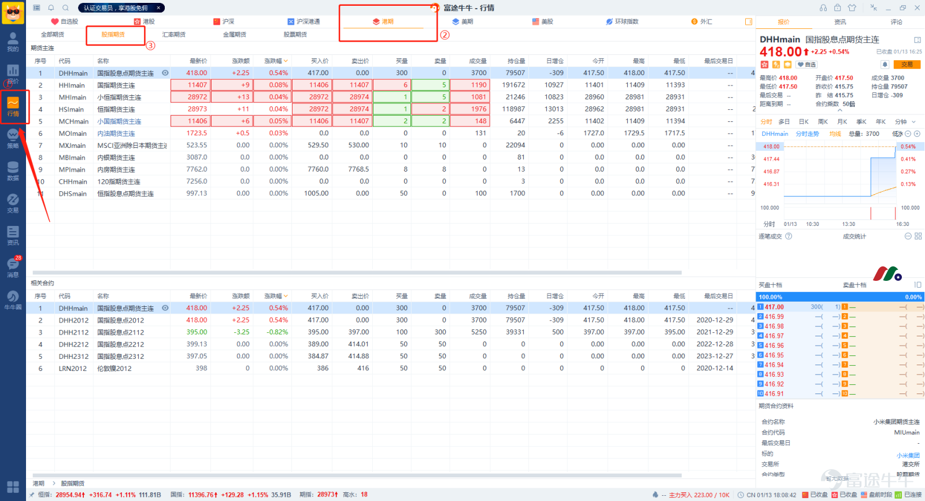Open the 资讯 tab in right panel

tap(840, 22)
